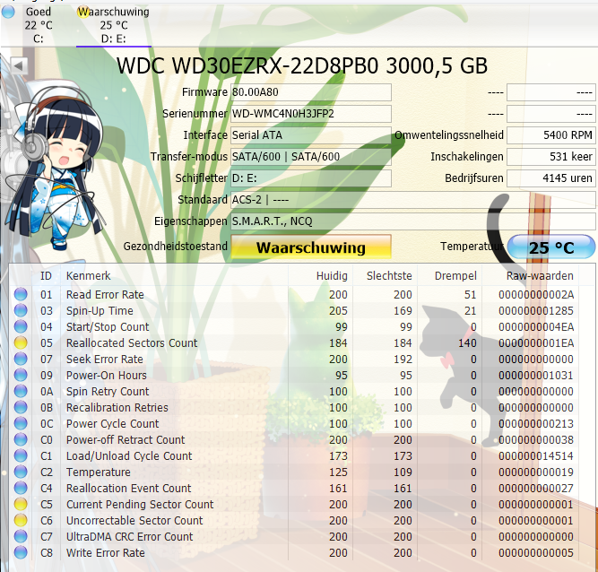The width and height of the screenshot is (598, 572).
Task: Click status orb of Temperature attribute
Action: [x=21, y=472]
